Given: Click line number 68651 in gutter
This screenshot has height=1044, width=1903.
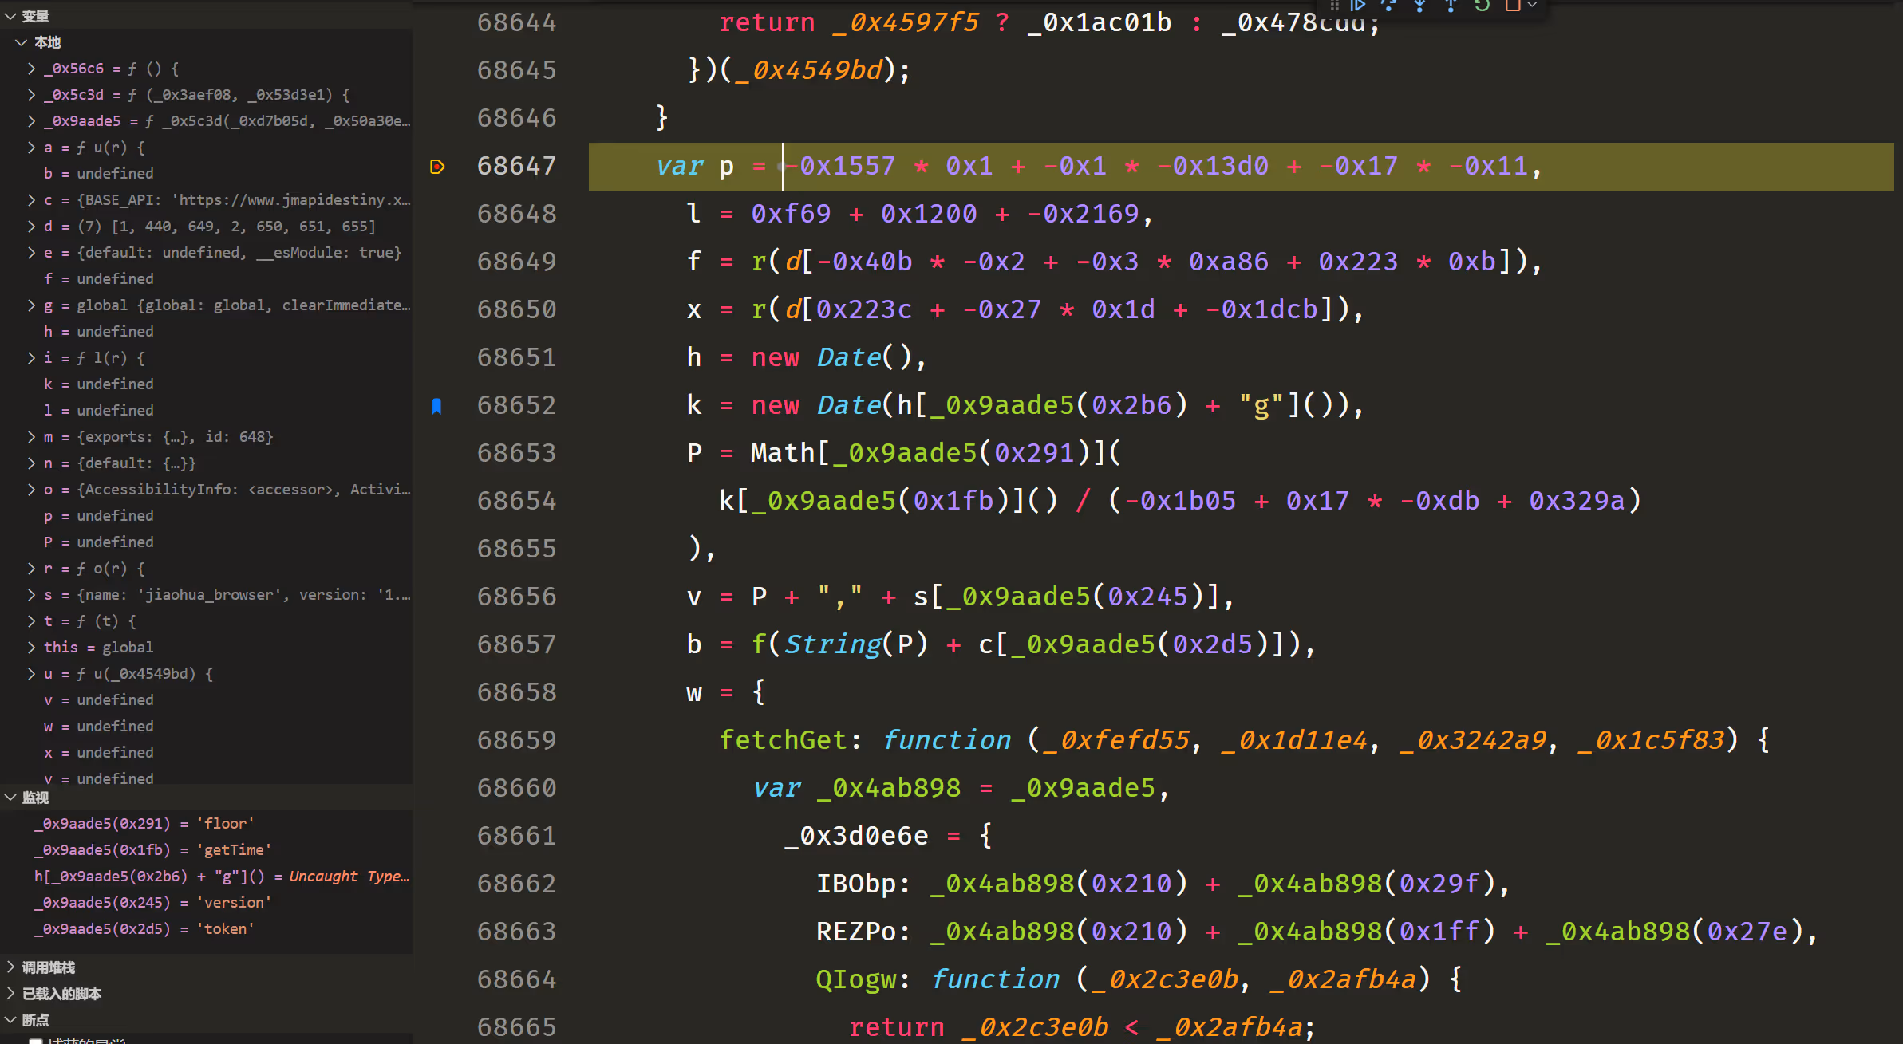Looking at the screenshot, I should 516,357.
